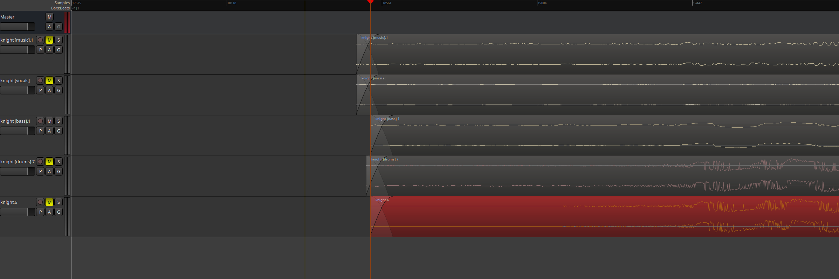Open group menu for knight [bass].1
Image resolution: width=839 pixels, height=279 pixels.
(x=59, y=131)
